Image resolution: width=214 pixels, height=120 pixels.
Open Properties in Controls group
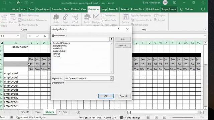click(108, 16)
